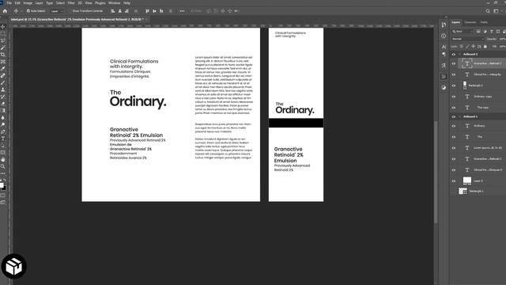Image resolution: width=506 pixels, height=285 pixels.
Task: Hide the Rectangle 2 layer
Action: (453, 85)
